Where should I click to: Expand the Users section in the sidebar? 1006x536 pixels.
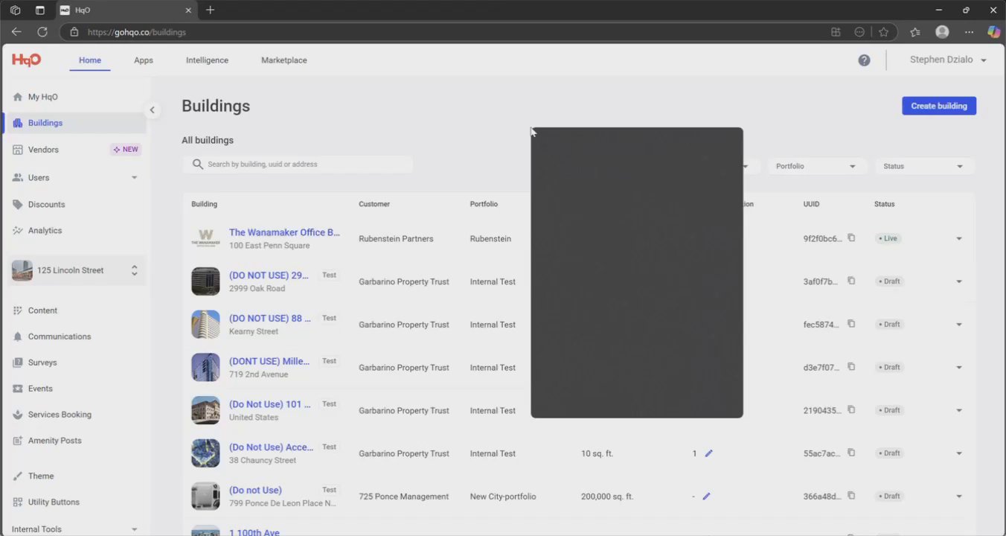135,178
